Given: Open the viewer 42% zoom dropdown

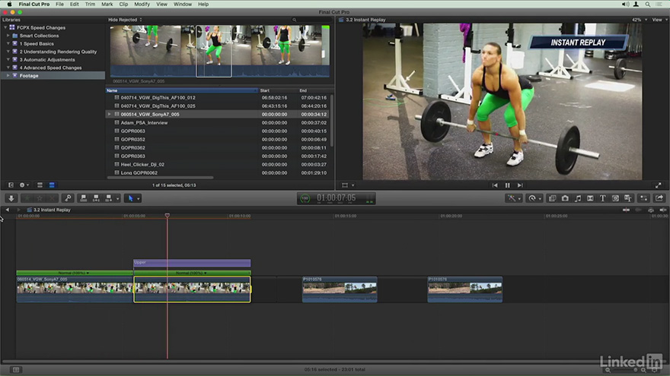Looking at the screenshot, I should click(640, 20).
